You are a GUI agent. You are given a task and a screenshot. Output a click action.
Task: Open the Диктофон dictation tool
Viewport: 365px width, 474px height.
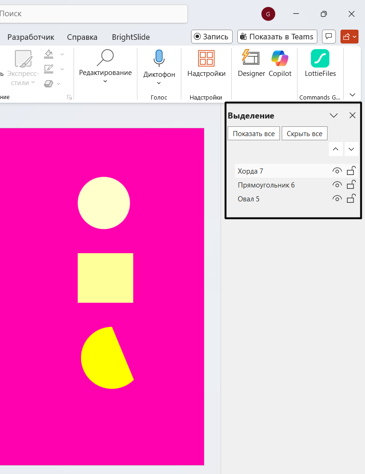coord(159,67)
